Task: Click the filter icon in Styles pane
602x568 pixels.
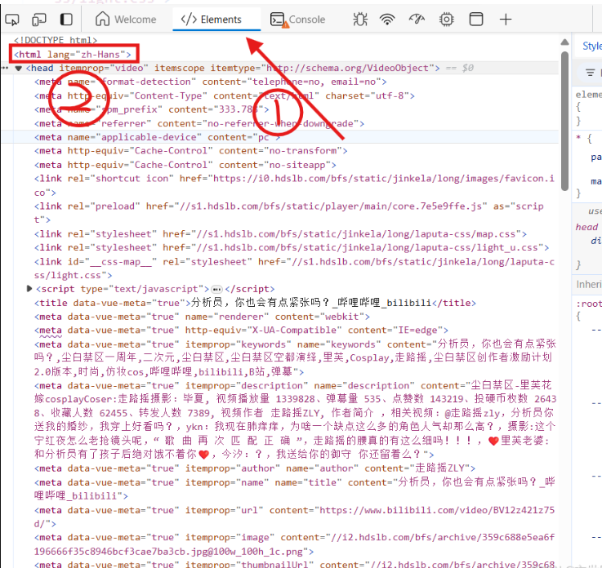Action: pos(590,72)
